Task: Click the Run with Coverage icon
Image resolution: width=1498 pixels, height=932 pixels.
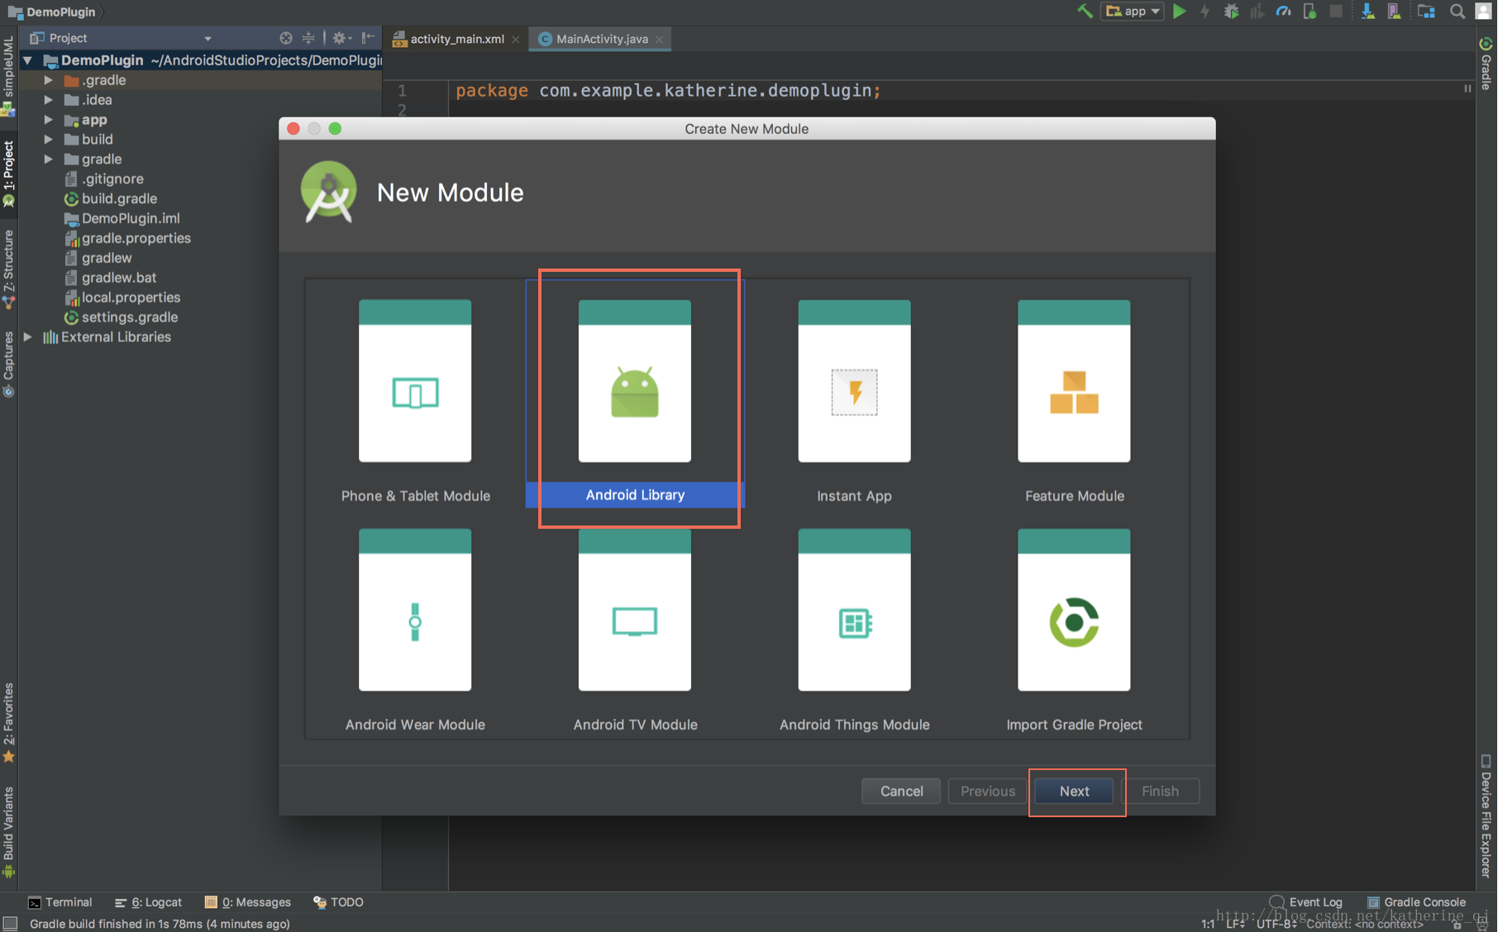Action: coord(1257,12)
